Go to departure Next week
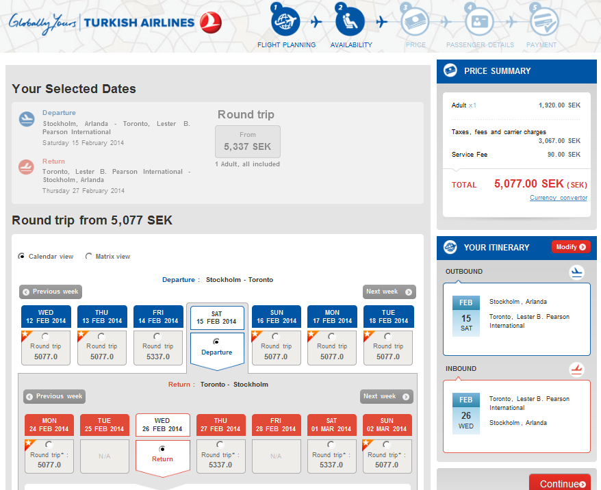The image size is (601, 490). (389, 292)
